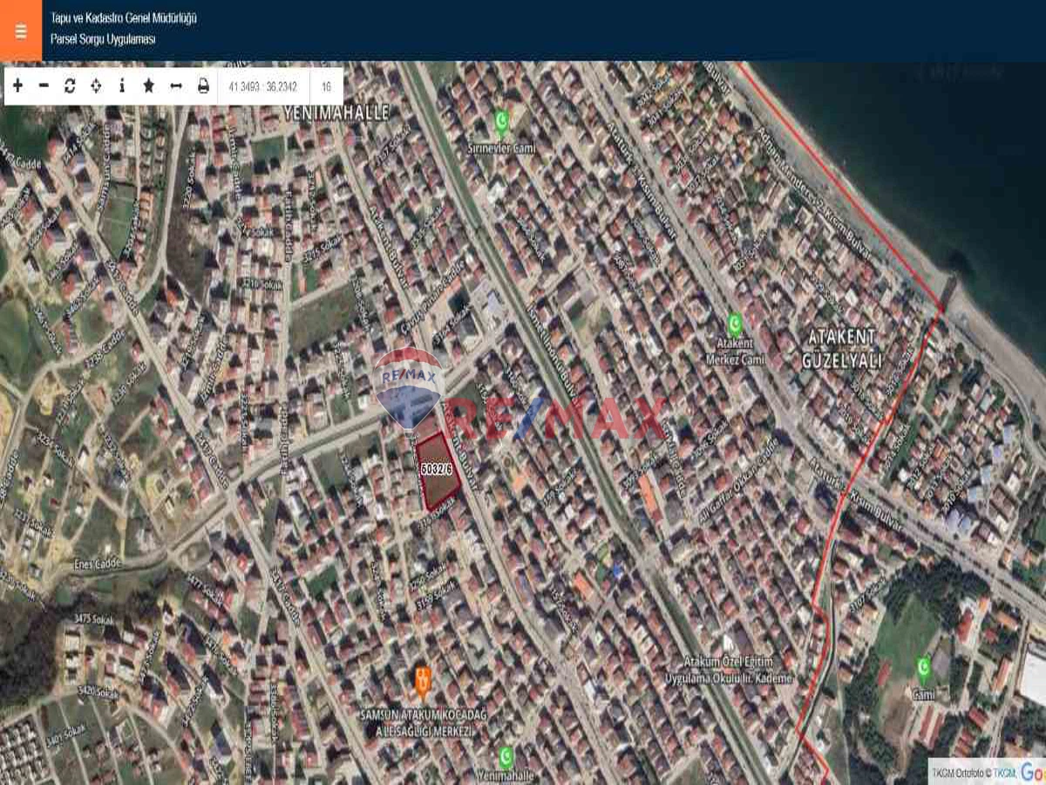
Task: Click the Samsun Atakum Kocadağ Aile Sağlığı Merkezi label
Action: (423, 723)
